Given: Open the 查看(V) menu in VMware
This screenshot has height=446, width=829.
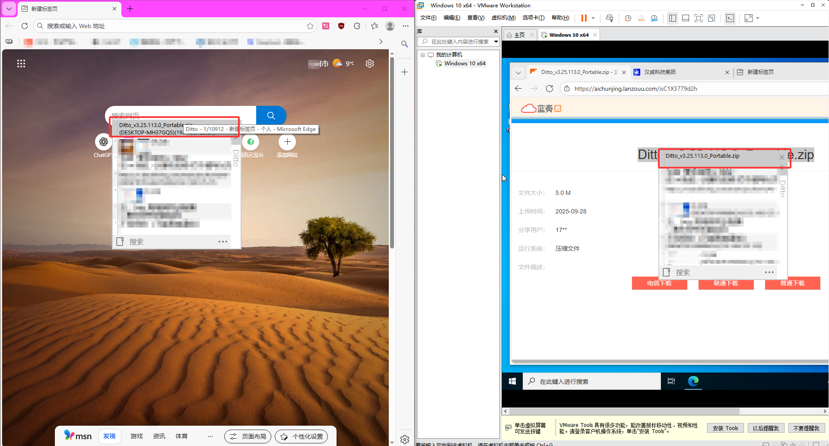Looking at the screenshot, I should point(476,18).
